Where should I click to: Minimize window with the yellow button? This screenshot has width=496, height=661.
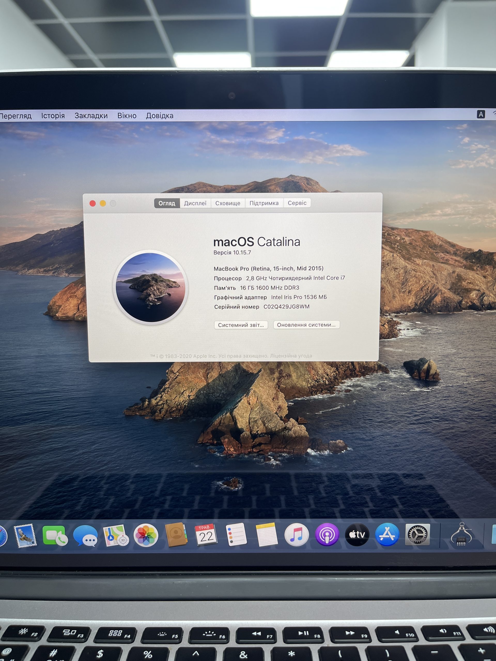coord(103,203)
